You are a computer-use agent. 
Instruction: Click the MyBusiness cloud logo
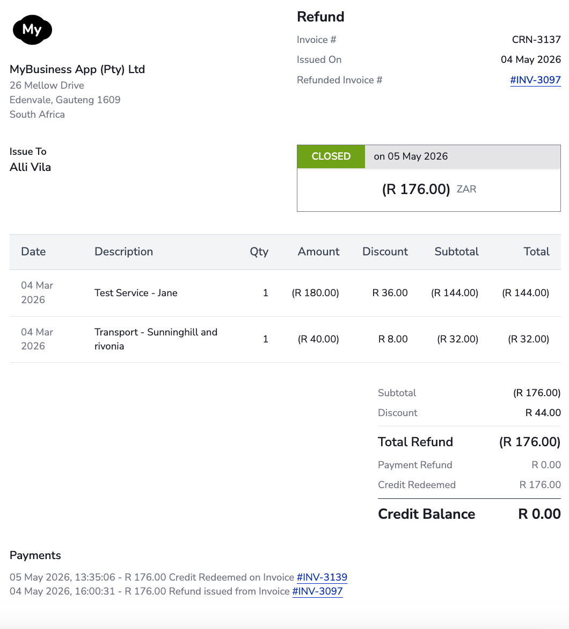click(32, 30)
